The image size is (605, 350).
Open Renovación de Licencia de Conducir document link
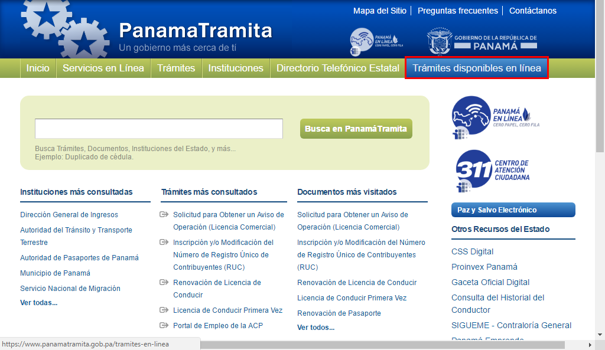(357, 283)
